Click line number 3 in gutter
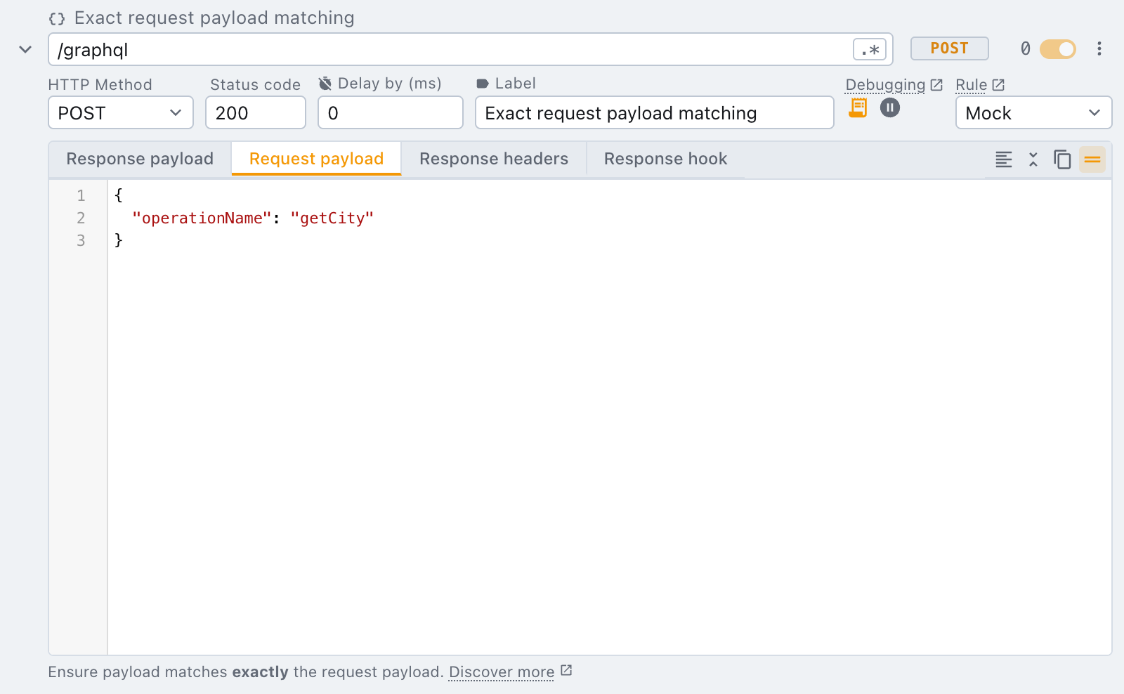The image size is (1124, 694). pos(81,240)
